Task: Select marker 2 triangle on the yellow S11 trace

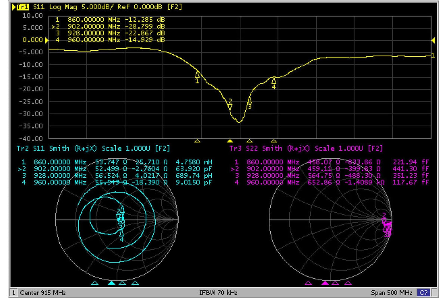Action: tap(230, 107)
